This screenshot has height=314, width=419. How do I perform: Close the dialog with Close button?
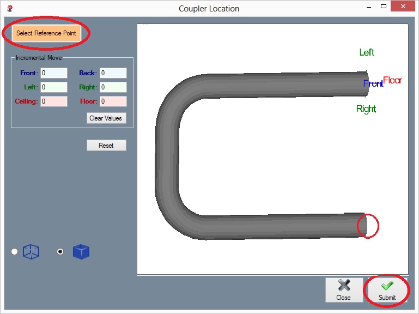click(x=344, y=290)
